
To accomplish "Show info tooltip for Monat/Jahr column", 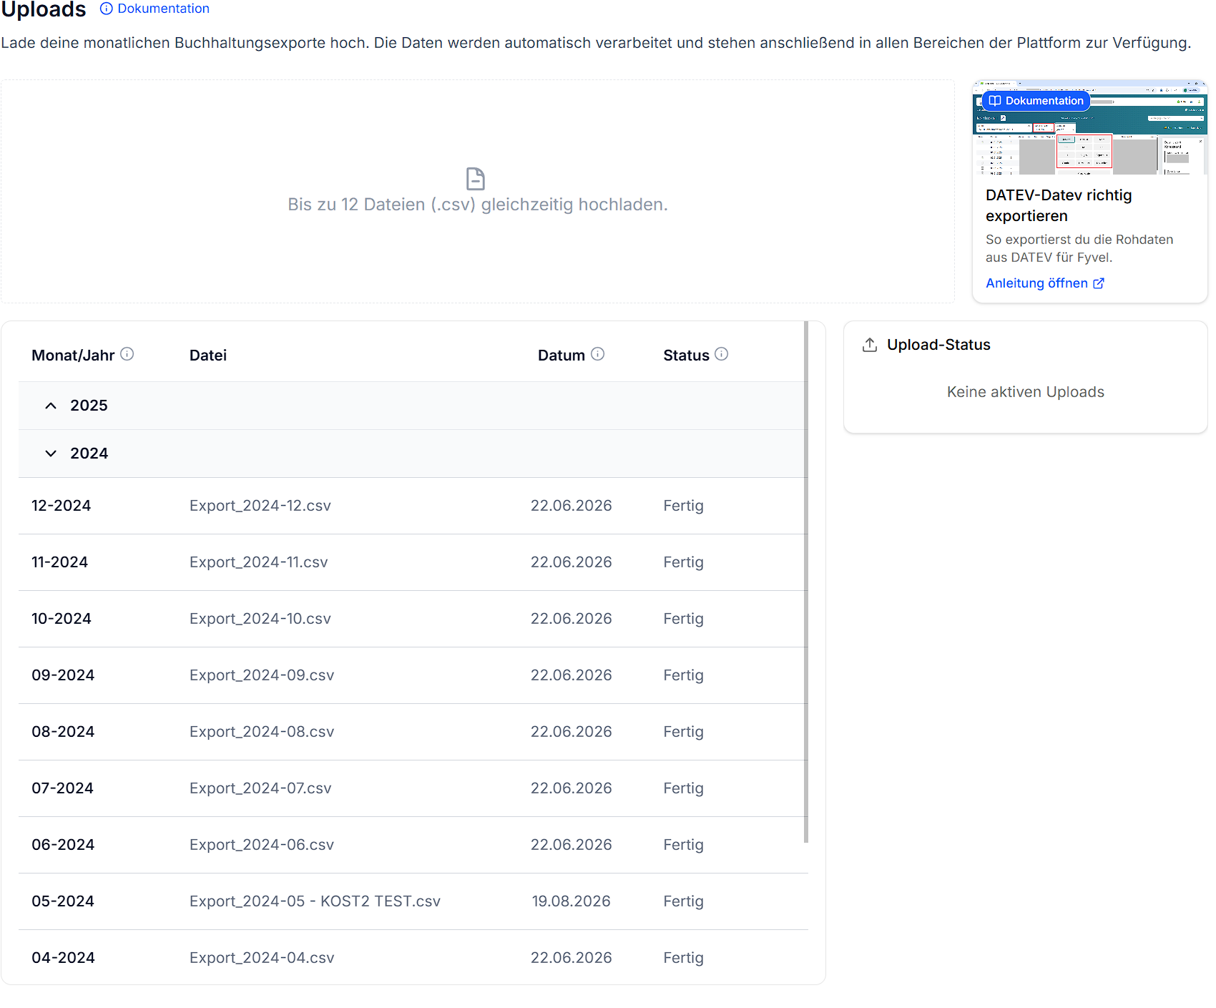I will [127, 354].
